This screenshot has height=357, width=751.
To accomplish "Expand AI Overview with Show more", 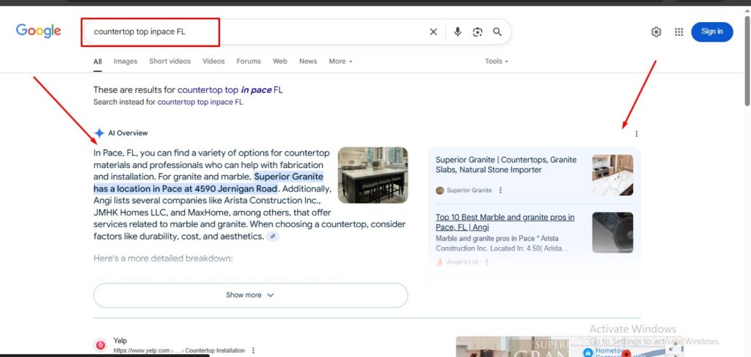I will point(251,295).
